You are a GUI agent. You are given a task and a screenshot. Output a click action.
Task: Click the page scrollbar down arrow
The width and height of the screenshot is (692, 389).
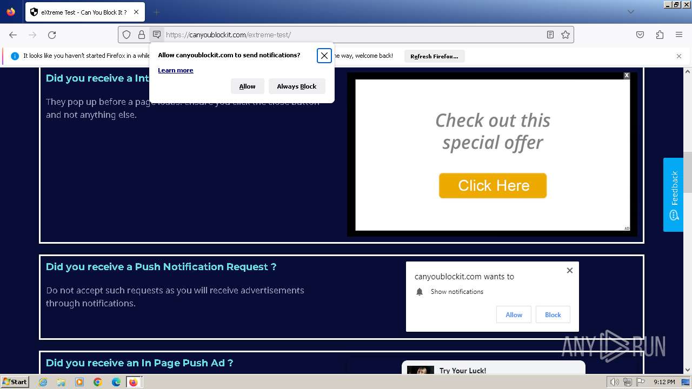pyautogui.click(x=688, y=370)
